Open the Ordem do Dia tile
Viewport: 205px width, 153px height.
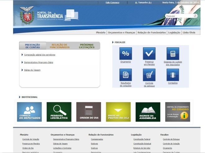point(89,112)
